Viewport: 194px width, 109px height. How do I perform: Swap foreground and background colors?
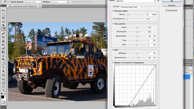[5, 94]
